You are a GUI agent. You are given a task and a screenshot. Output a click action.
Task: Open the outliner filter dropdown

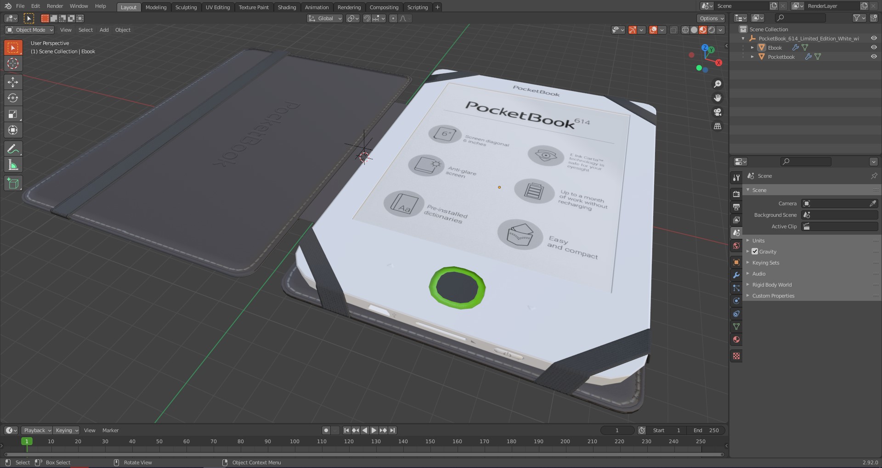coord(859,18)
